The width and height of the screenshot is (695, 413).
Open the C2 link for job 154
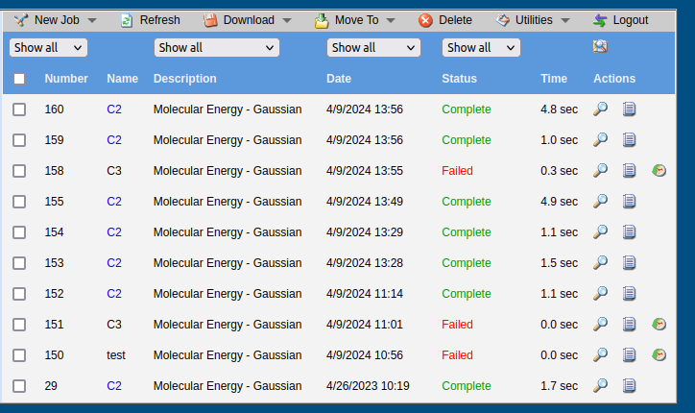pos(114,232)
